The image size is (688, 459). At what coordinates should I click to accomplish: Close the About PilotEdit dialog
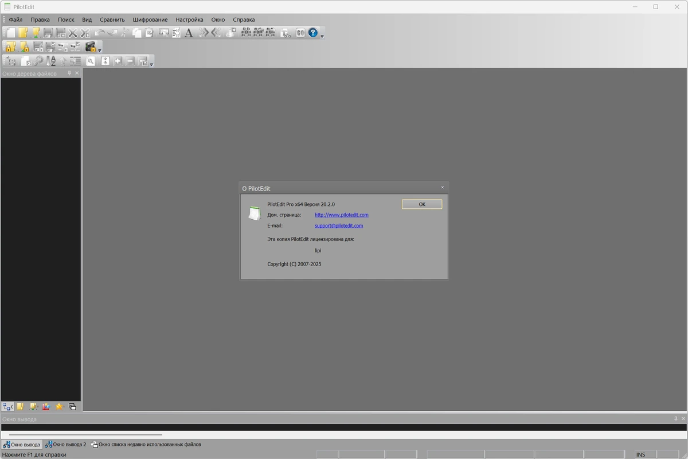pyautogui.click(x=443, y=188)
